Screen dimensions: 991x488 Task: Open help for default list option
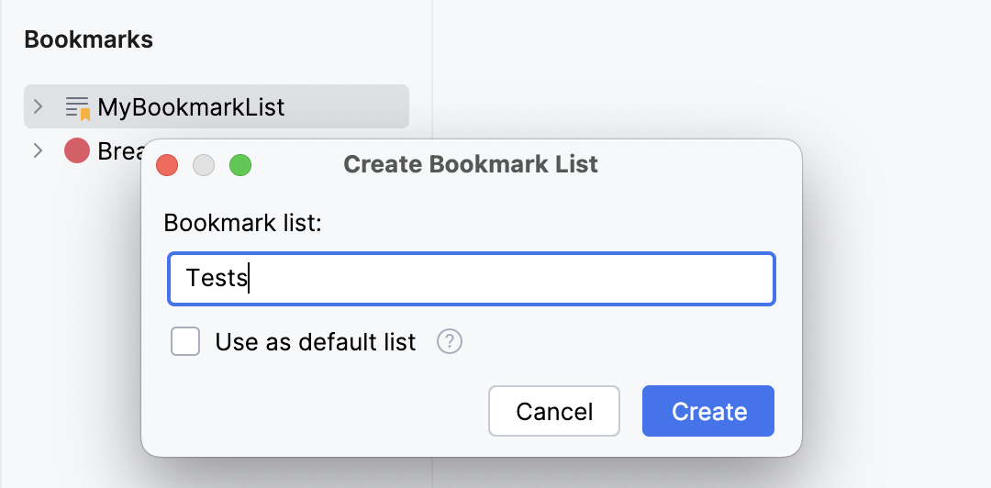(x=450, y=342)
